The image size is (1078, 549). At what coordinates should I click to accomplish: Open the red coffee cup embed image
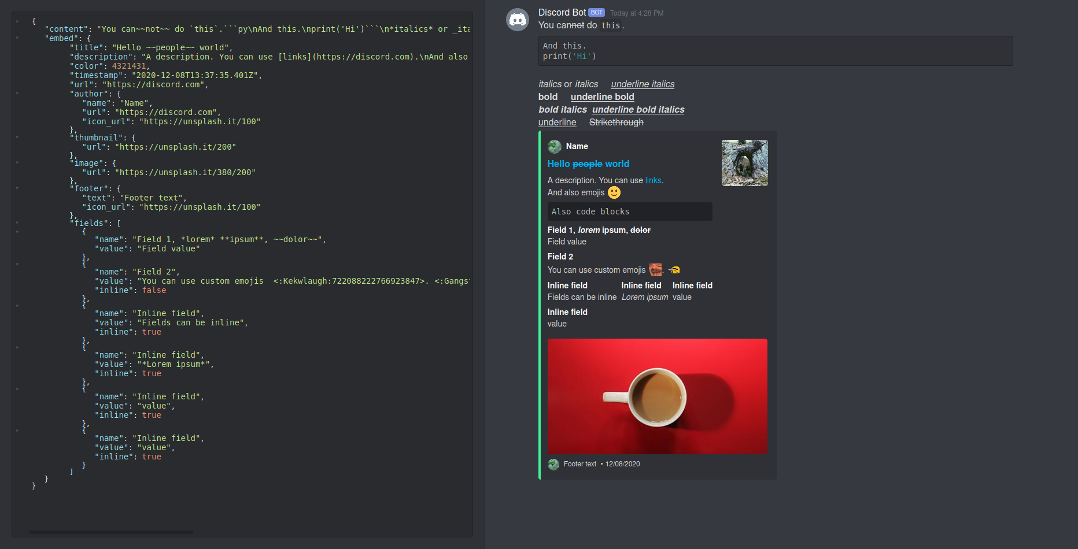tap(658, 396)
